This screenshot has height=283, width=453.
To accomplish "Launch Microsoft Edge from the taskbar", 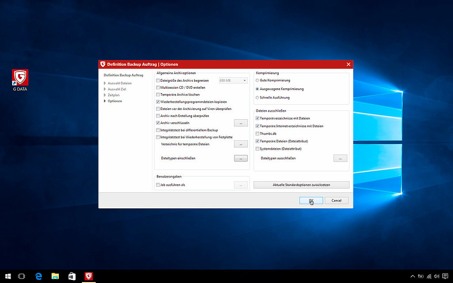I will 38,276.
